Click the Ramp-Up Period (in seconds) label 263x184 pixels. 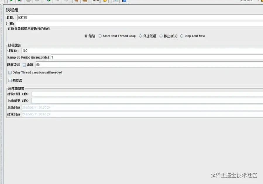click(28, 57)
